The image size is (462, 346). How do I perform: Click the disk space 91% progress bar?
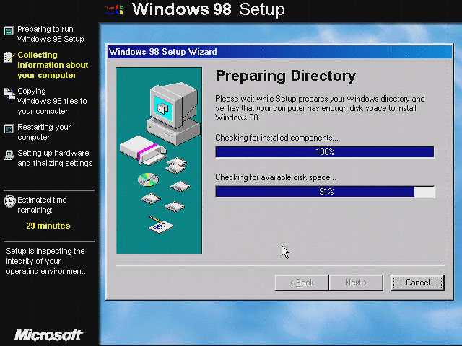pos(325,192)
